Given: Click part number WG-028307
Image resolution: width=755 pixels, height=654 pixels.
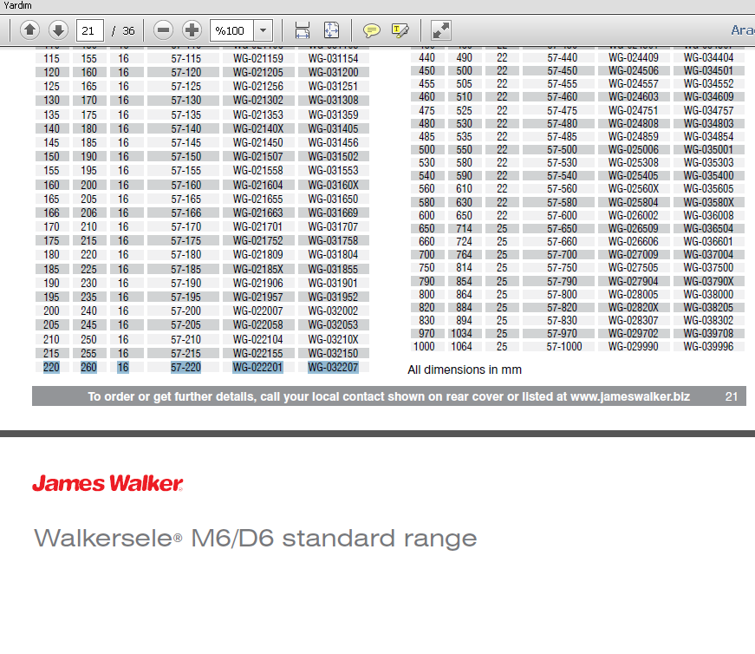Looking at the screenshot, I should click(633, 320).
